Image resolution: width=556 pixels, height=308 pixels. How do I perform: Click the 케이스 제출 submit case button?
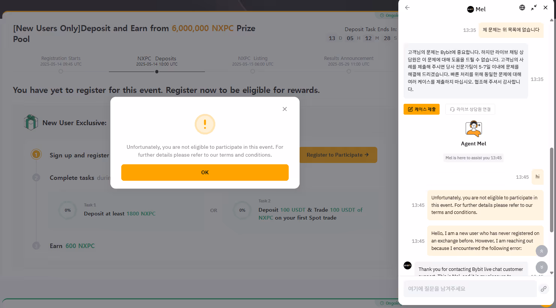pyautogui.click(x=422, y=109)
